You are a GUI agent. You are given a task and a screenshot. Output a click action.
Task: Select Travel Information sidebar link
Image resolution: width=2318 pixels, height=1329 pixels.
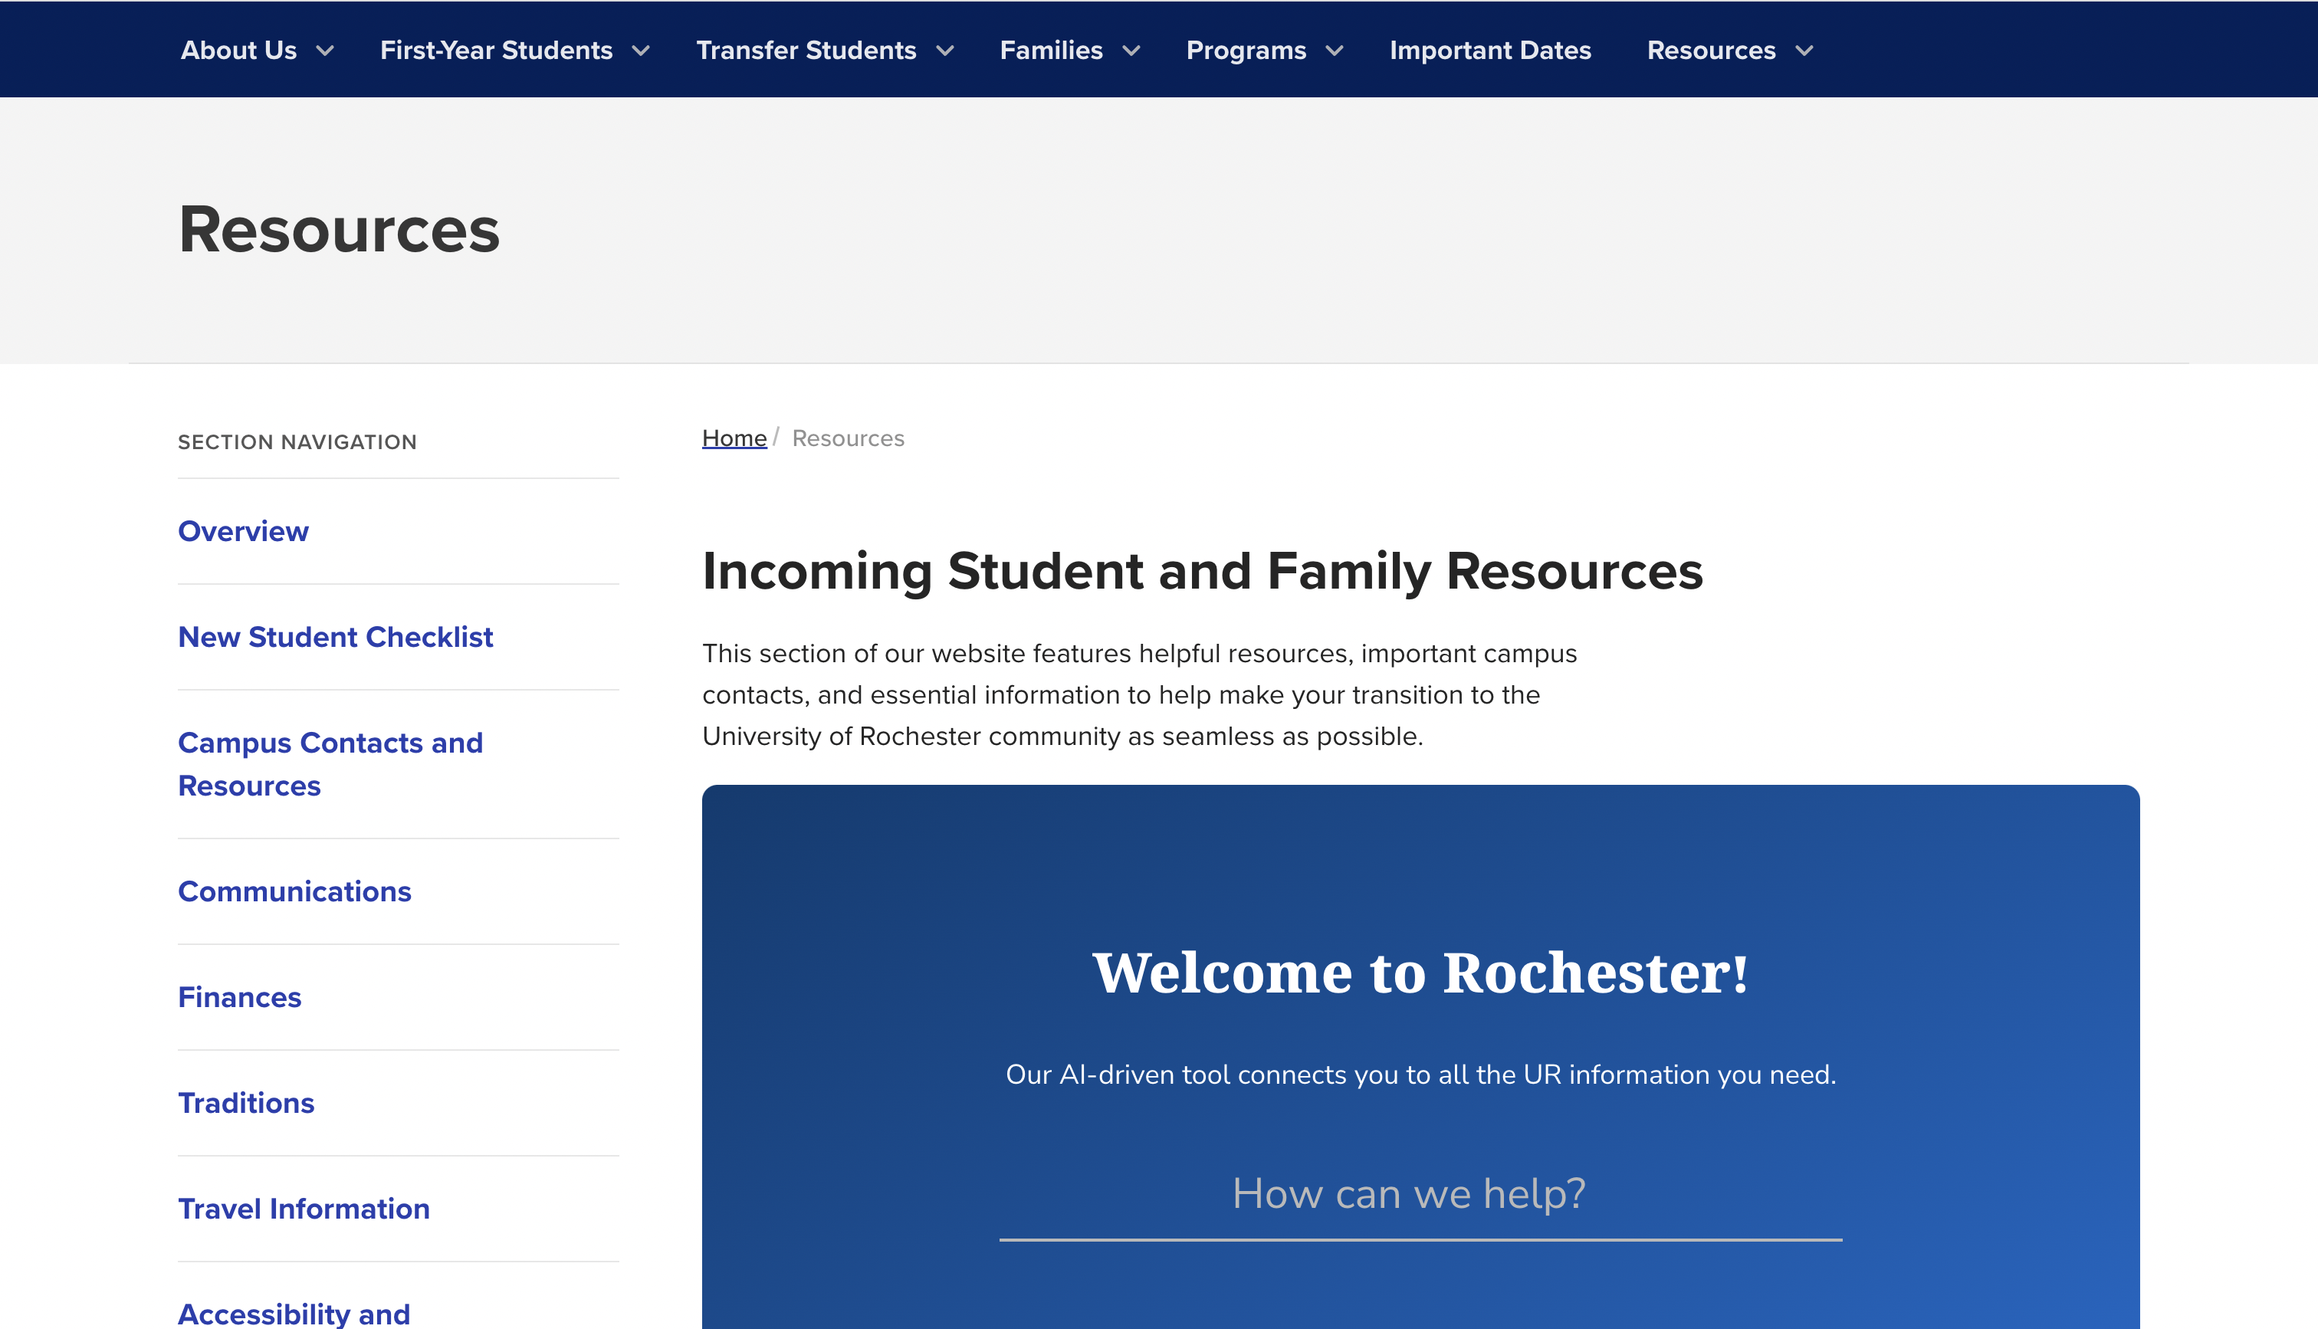tap(303, 1209)
